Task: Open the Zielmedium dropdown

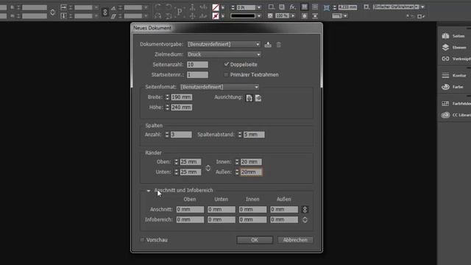Action: (x=224, y=54)
